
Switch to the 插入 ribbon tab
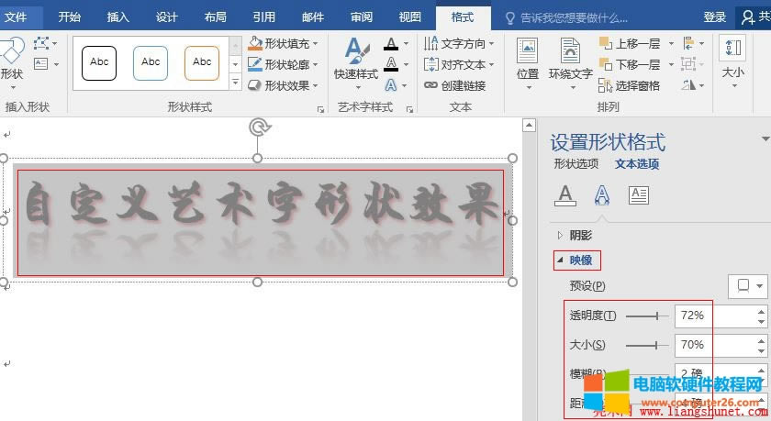[118, 17]
